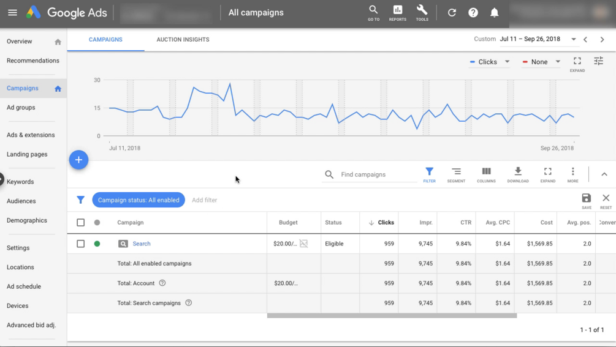Click the Download toolbar icon
This screenshot has height=347, width=616.
[x=518, y=175]
